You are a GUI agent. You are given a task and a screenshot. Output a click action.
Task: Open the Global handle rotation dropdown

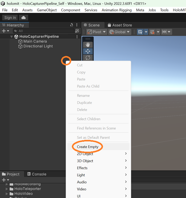point(120,32)
